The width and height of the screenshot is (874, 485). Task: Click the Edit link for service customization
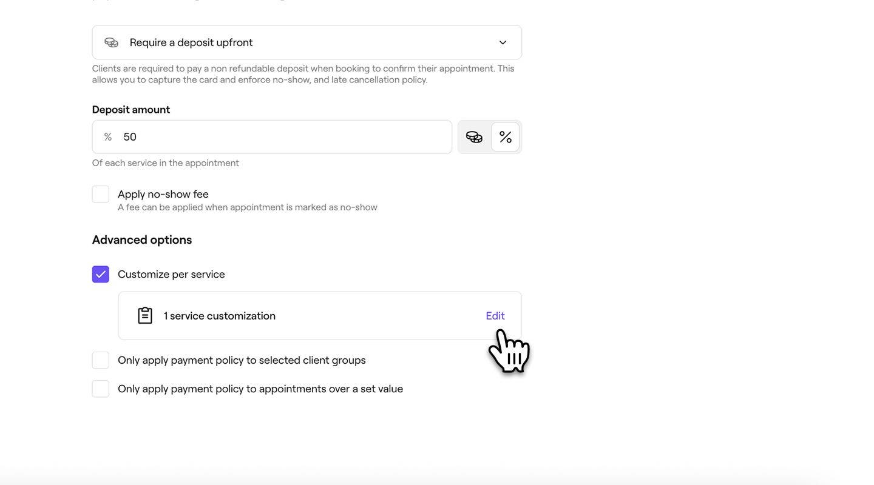(x=495, y=316)
